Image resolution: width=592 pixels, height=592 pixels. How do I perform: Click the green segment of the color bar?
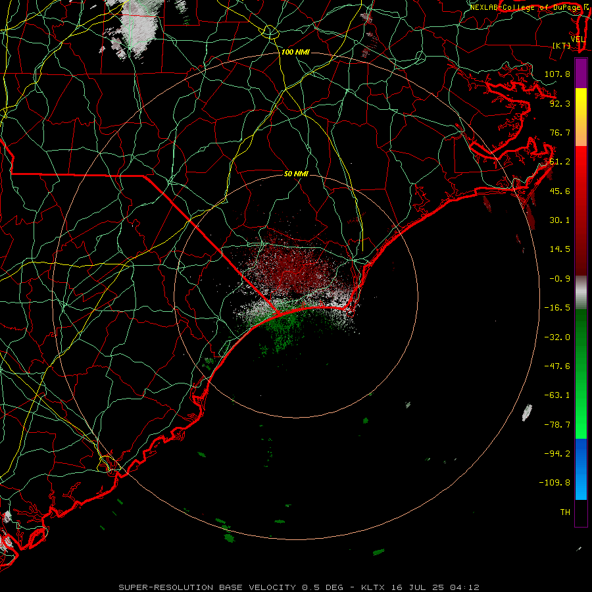click(x=581, y=374)
